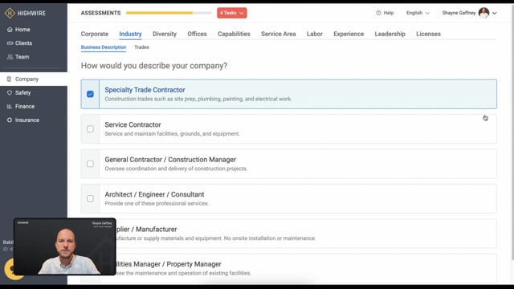
Task: Open the Experience tab
Action: pos(349,34)
